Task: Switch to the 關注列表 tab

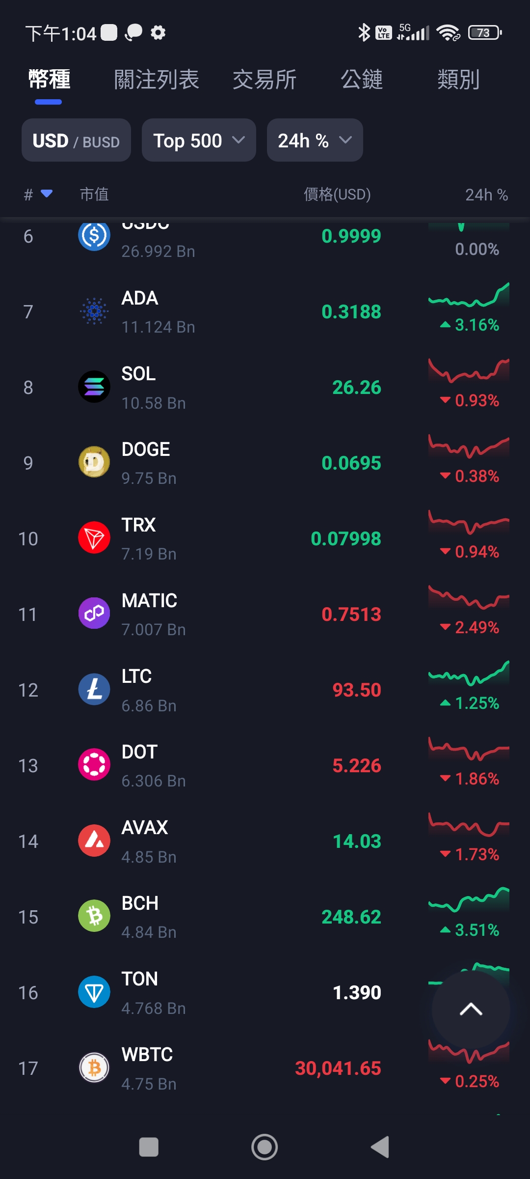Action: [x=157, y=80]
